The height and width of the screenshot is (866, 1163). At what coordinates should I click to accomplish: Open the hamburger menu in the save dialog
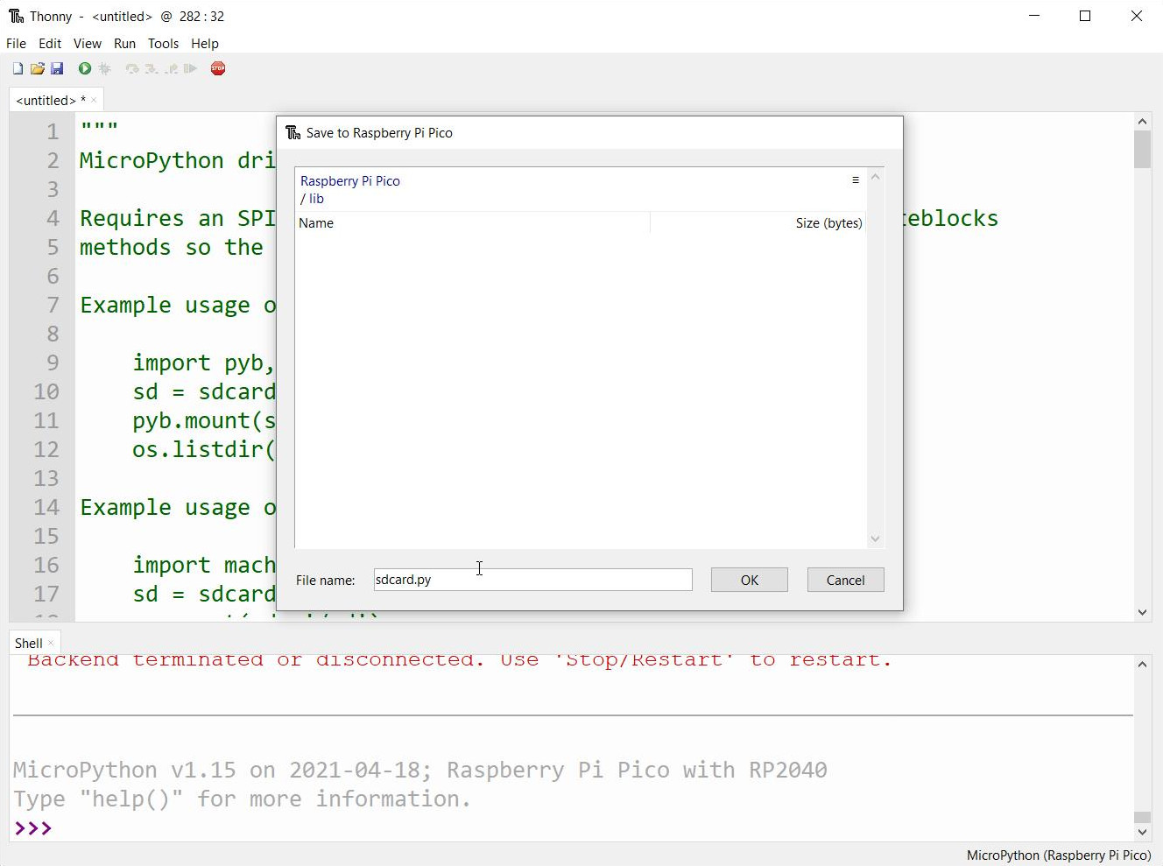point(856,180)
